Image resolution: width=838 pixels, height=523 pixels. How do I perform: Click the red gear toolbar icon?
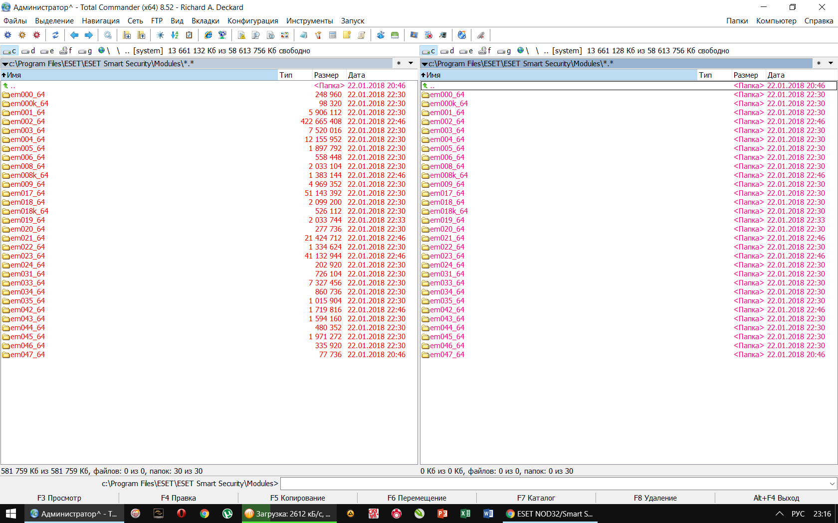point(36,35)
